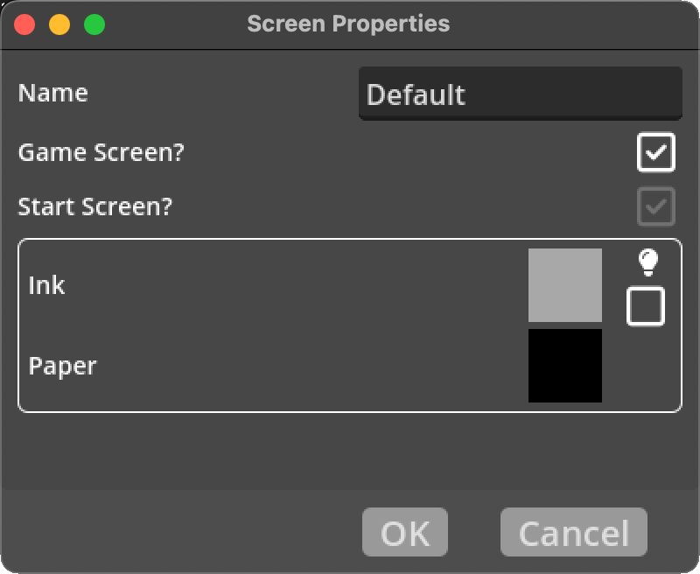Pick the black Paper color swatch
700x574 pixels.
(565, 366)
